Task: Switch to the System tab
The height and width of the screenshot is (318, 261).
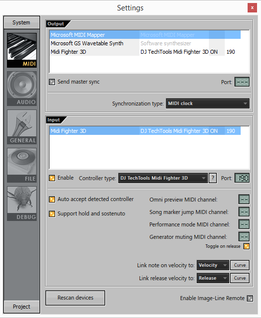Action: (x=21, y=22)
